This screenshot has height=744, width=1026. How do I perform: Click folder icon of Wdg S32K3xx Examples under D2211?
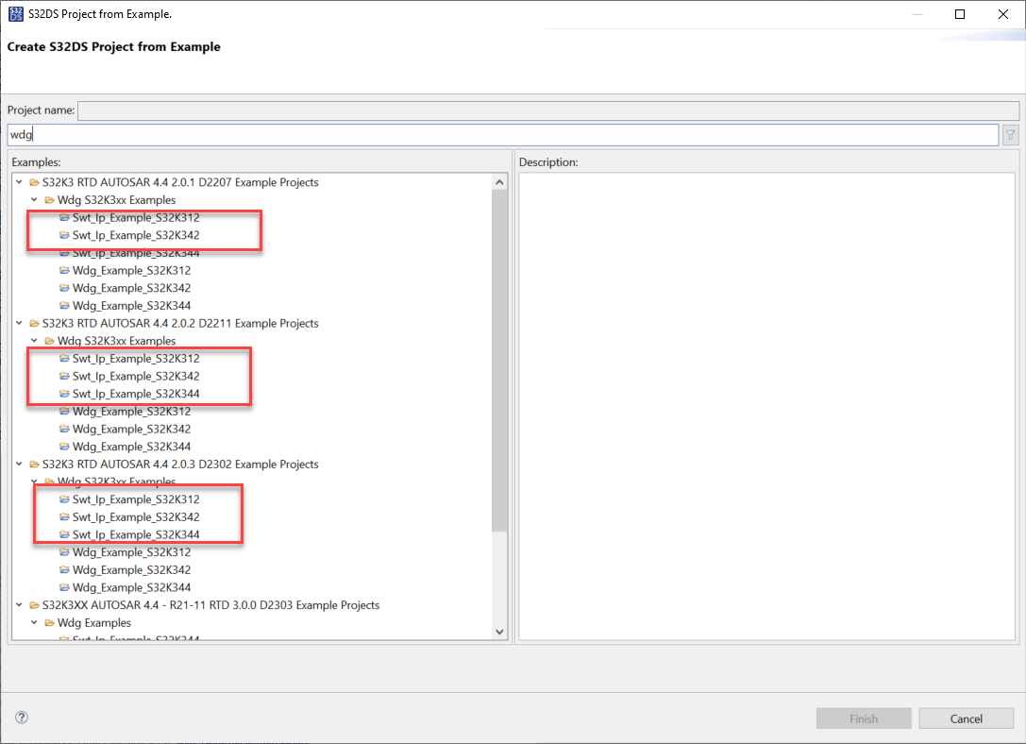point(50,341)
